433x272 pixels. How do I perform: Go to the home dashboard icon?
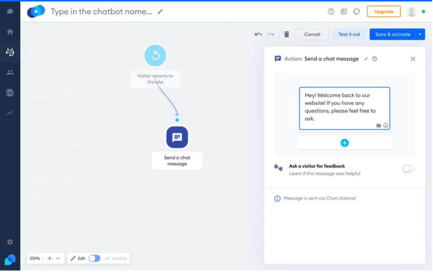[x=10, y=32]
